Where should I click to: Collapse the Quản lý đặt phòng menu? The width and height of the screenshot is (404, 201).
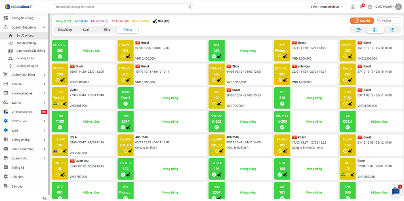coord(44,27)
